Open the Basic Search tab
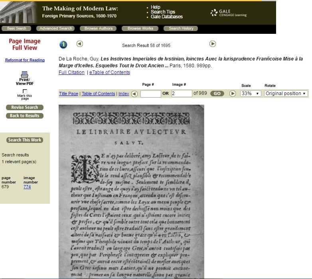312x279 pixels. (x=16, y=28)
